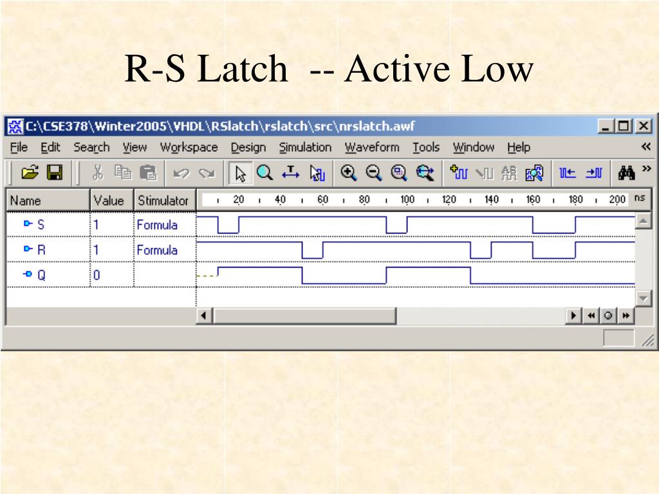Open the Help menu
The image size is (659, 494).
519,147
